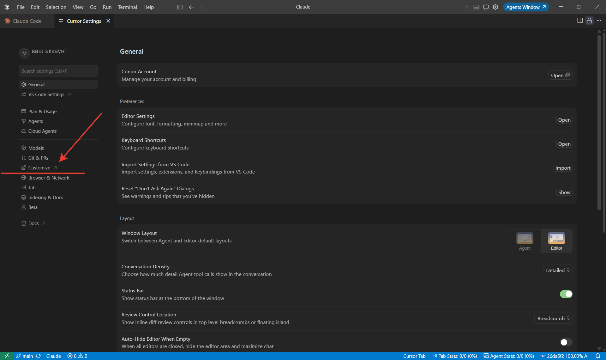
Task: Open the Conversation Density Detailed dropdown
Action: click(558, 270)
